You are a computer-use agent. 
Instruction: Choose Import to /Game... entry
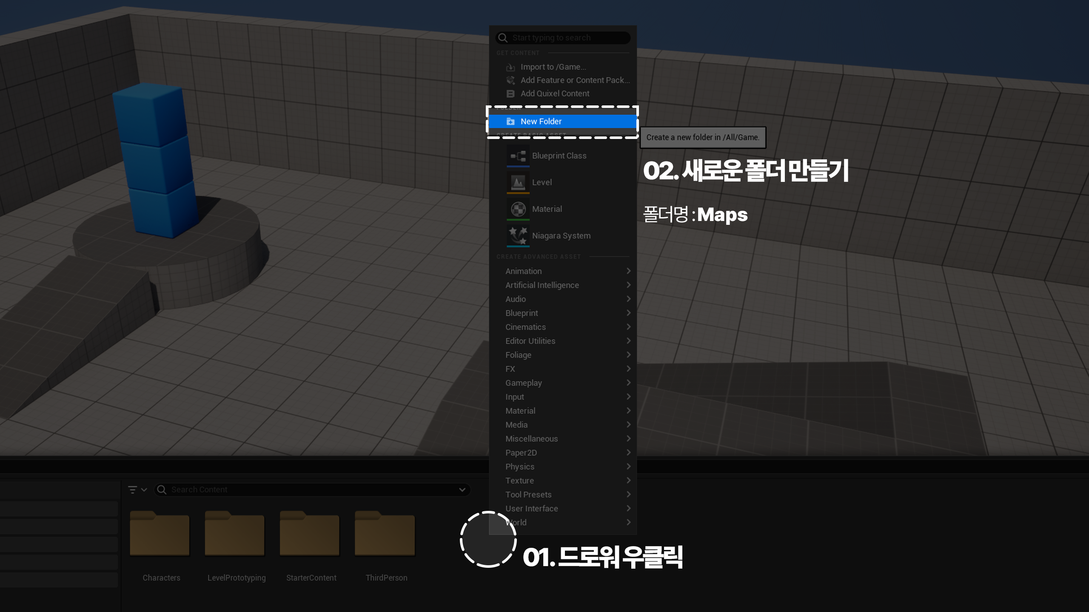562,67
